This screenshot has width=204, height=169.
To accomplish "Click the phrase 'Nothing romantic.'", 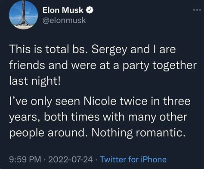I will click(x=138, y=132).
